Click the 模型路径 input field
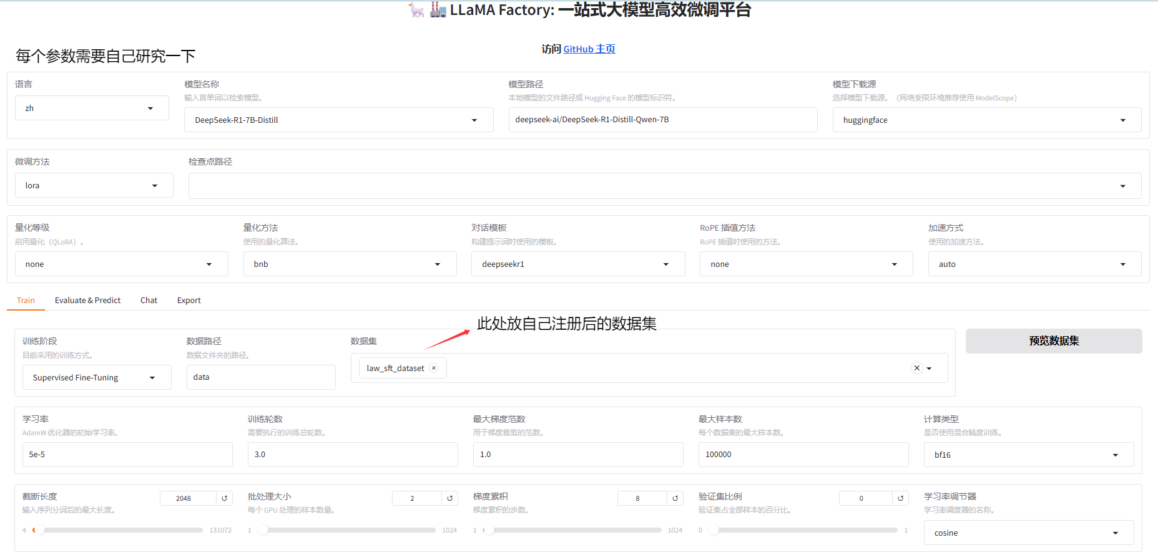This screenshot has height=560, width=1158. [663, 120]
